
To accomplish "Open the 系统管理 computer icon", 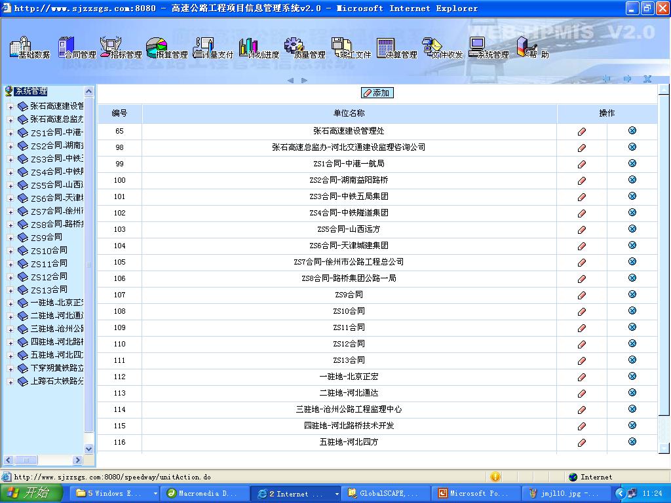I will pyautogui.click(x=489, y=48).
